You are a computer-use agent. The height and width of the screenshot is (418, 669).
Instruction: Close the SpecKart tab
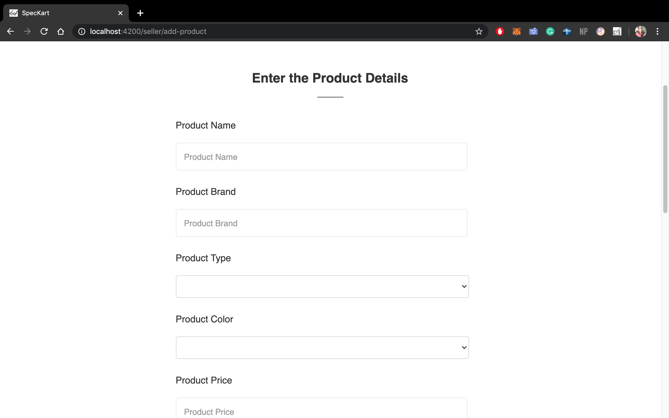click(x=120, y=13)
